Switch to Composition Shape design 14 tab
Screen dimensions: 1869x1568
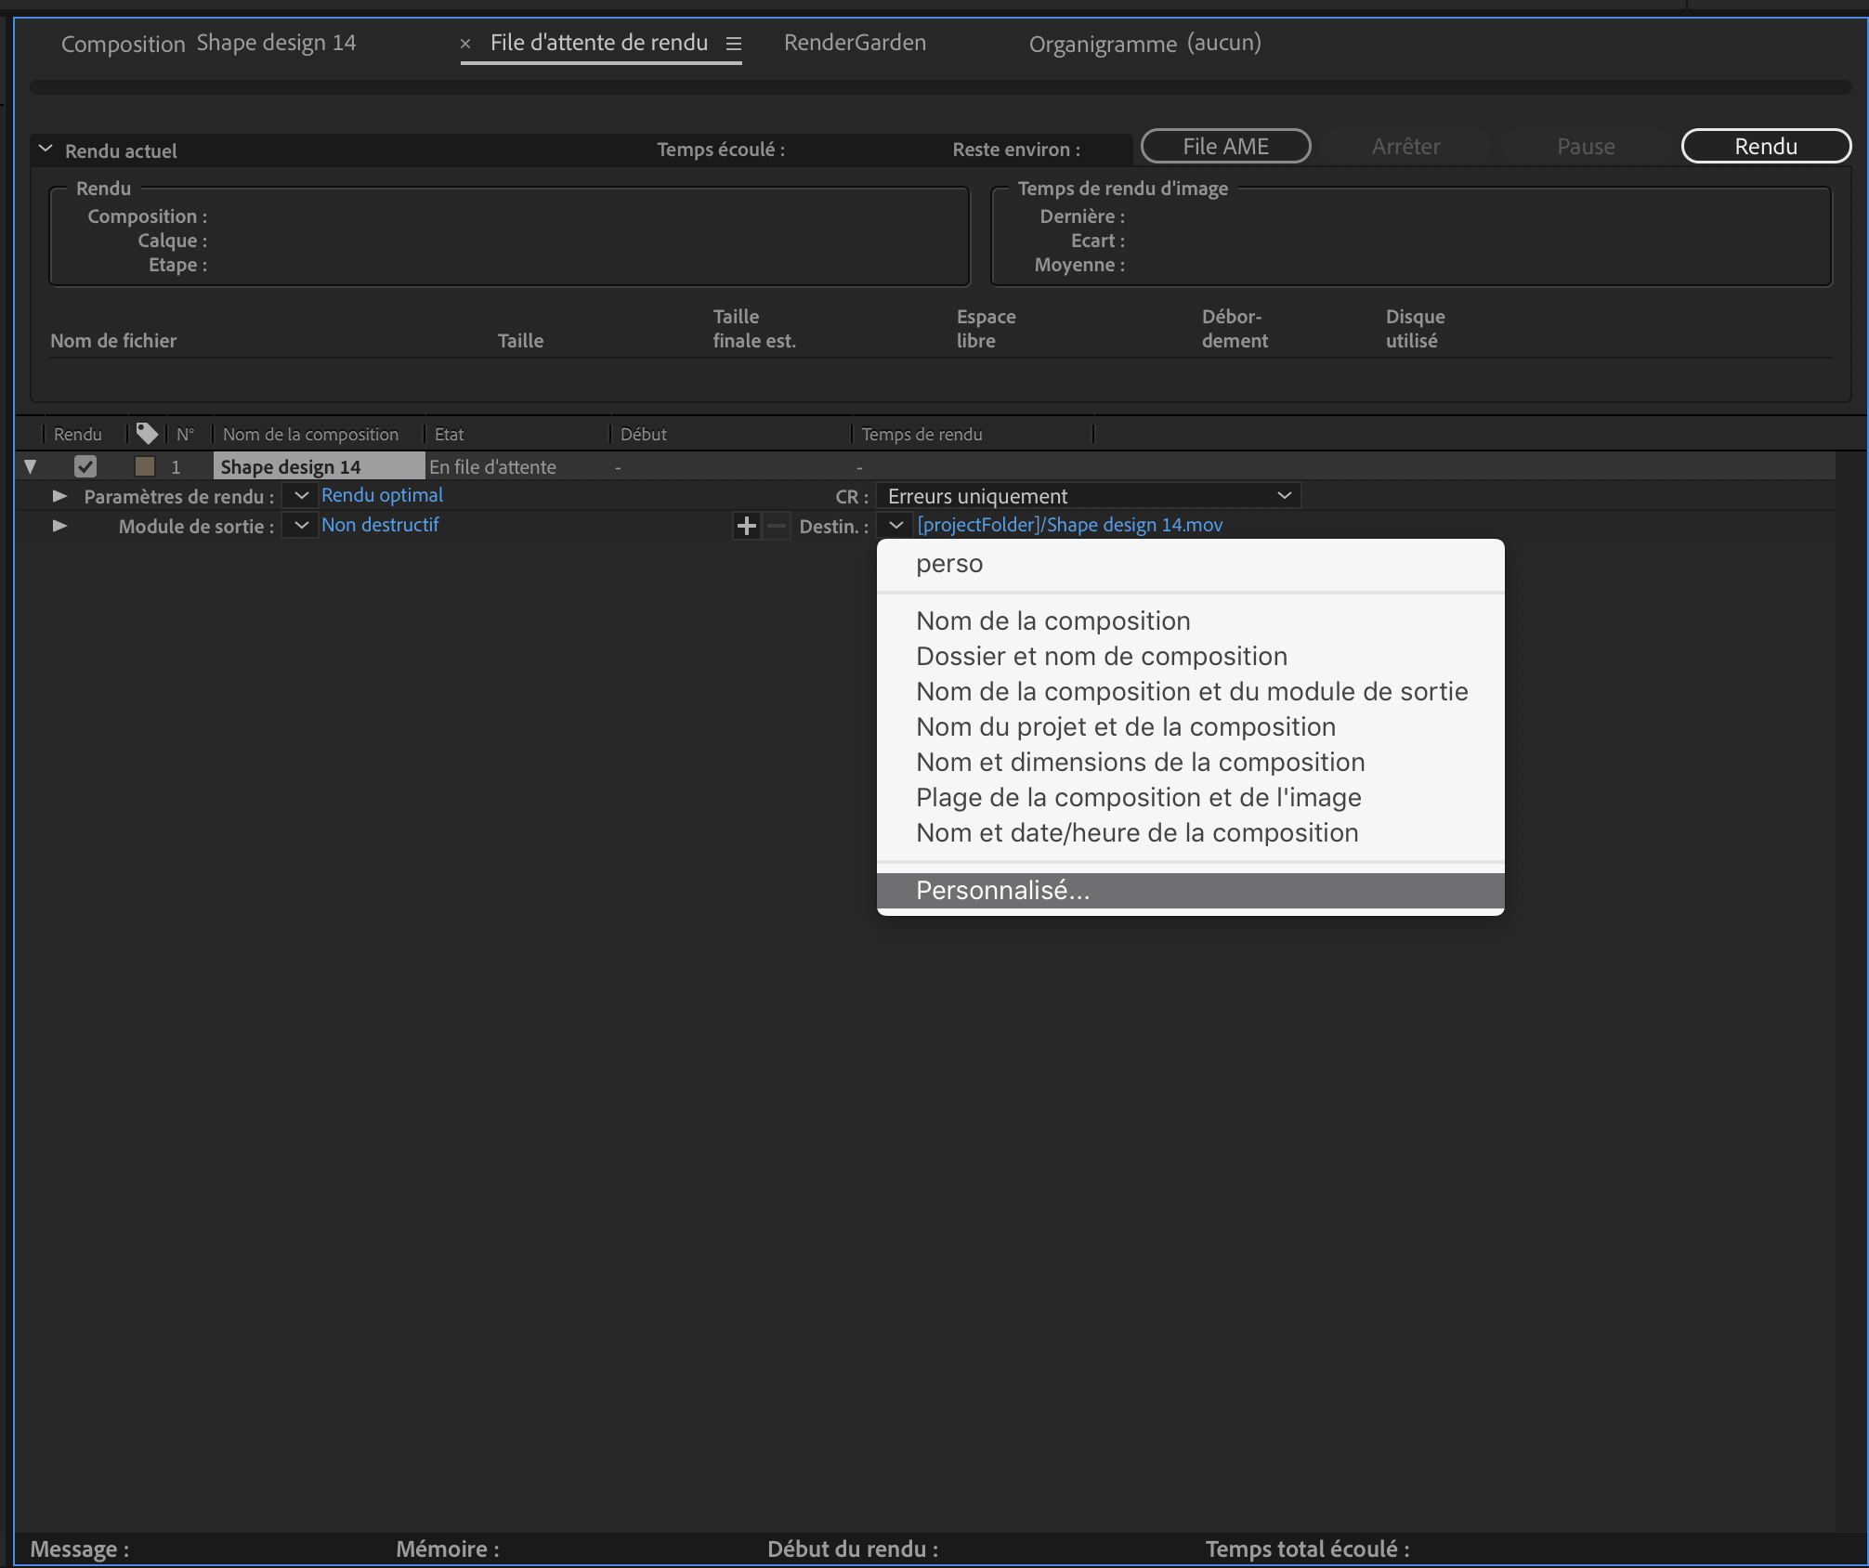[209, 44]
